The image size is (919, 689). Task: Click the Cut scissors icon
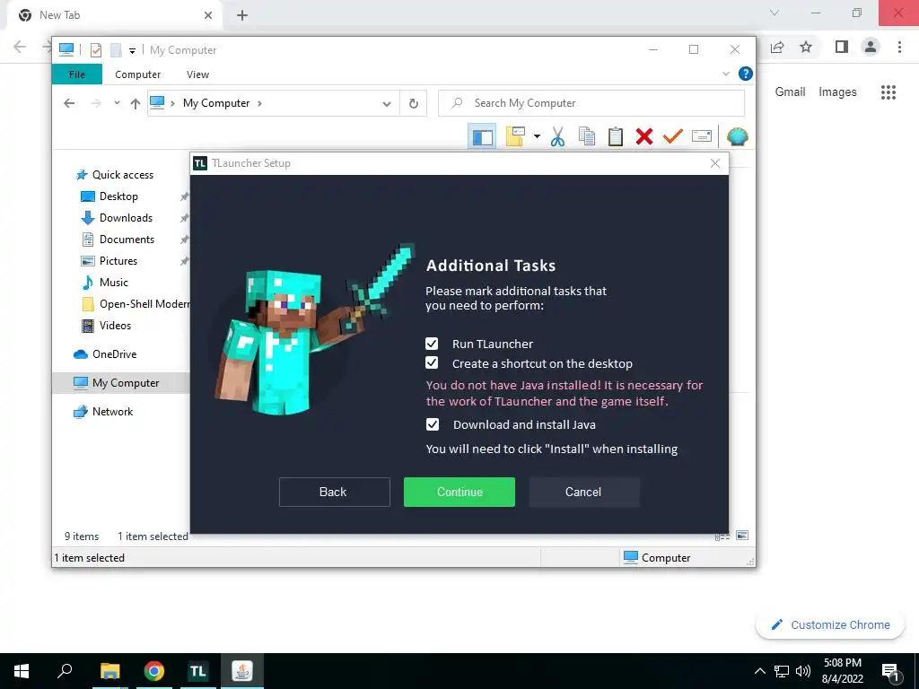tap(557, 136)
